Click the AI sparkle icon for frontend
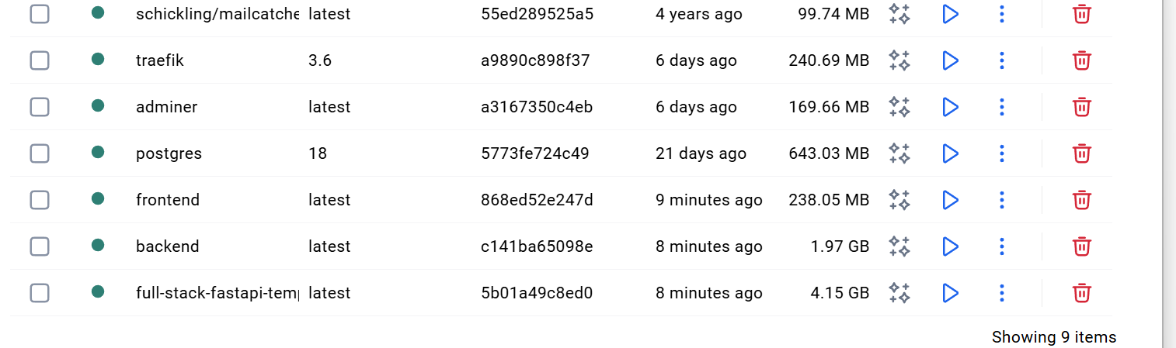Screen dimensions: 1176x348 pos(899,200)
